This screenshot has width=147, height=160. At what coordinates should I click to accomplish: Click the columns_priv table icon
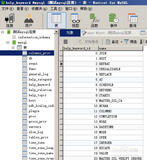pyautogui.click(x=25, y=53)
